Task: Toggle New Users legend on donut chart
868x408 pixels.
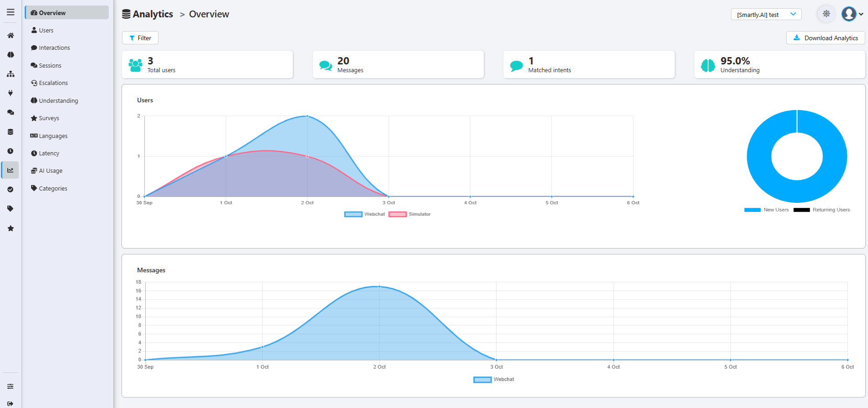Action: click(x=767, y=210)
